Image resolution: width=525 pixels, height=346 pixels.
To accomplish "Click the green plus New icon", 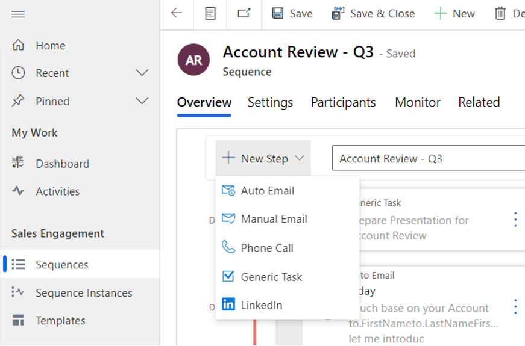I will 440,14.
